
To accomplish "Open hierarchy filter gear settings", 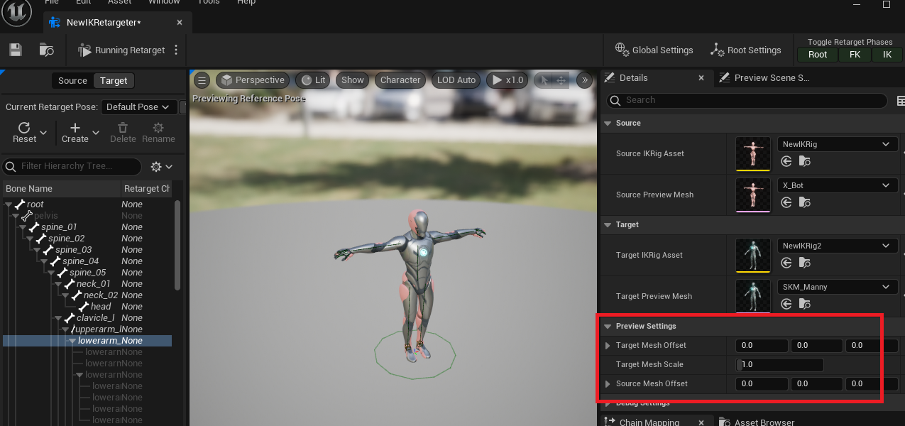I will point(161,167).
